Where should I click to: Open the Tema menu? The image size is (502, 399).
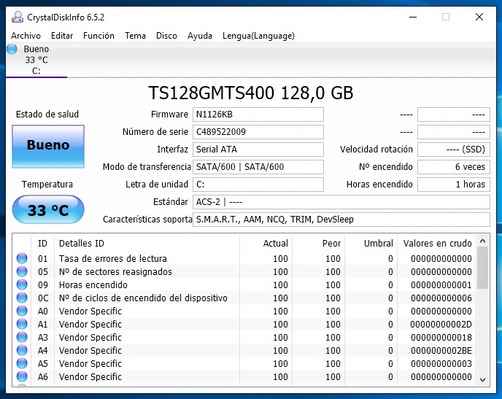coord(135,36)
